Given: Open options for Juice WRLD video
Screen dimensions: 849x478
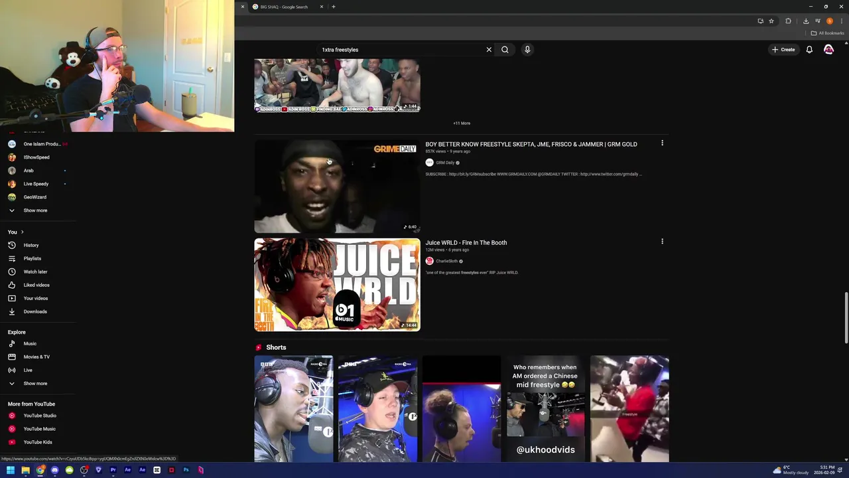Looking at the screenshot, I should (662, 242).
